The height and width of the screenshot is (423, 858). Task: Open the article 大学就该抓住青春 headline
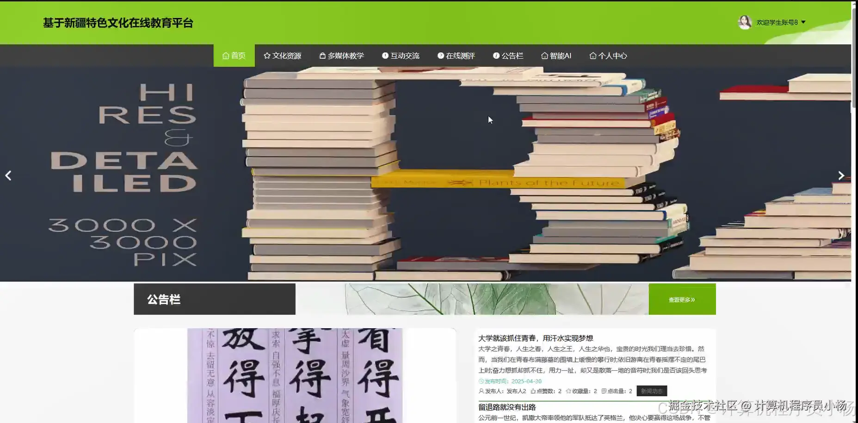pos(535,338)
